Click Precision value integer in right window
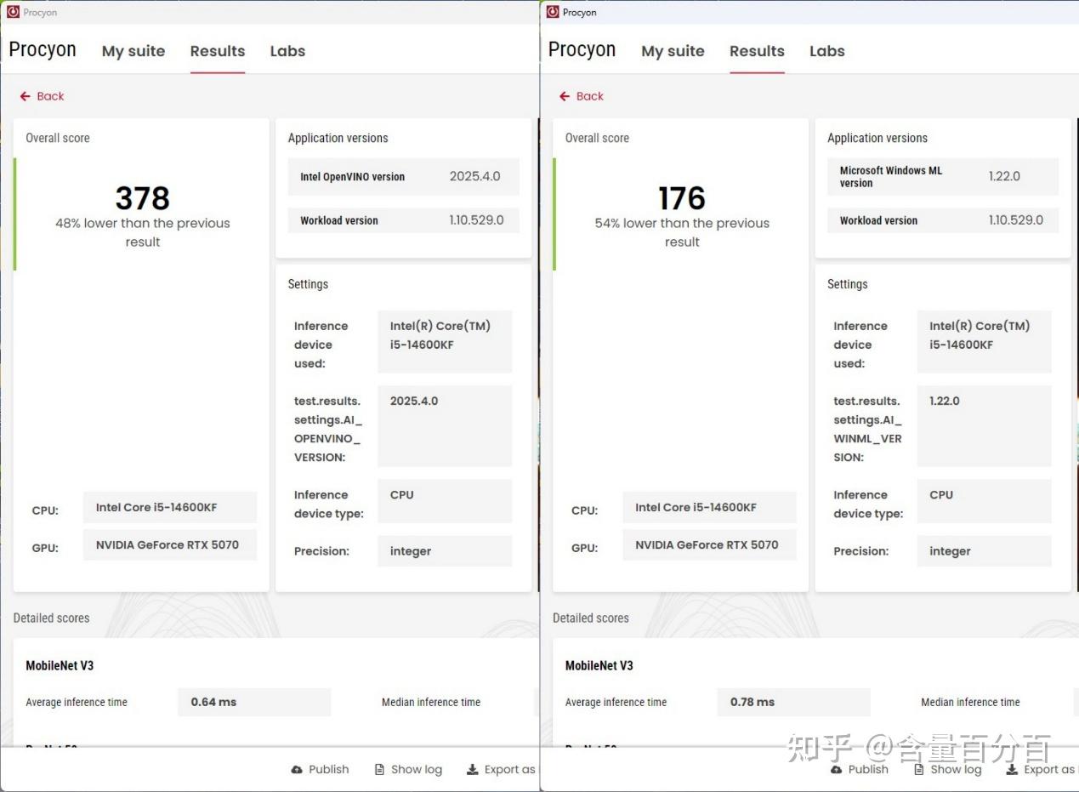The height and width of the screenshot is (792, 1079). 984,551
